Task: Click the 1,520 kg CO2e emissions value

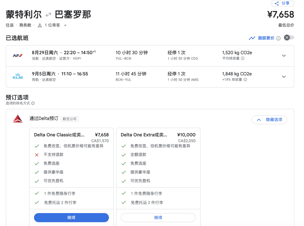Action: coord(237,53)
